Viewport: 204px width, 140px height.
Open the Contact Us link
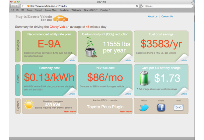167,17
